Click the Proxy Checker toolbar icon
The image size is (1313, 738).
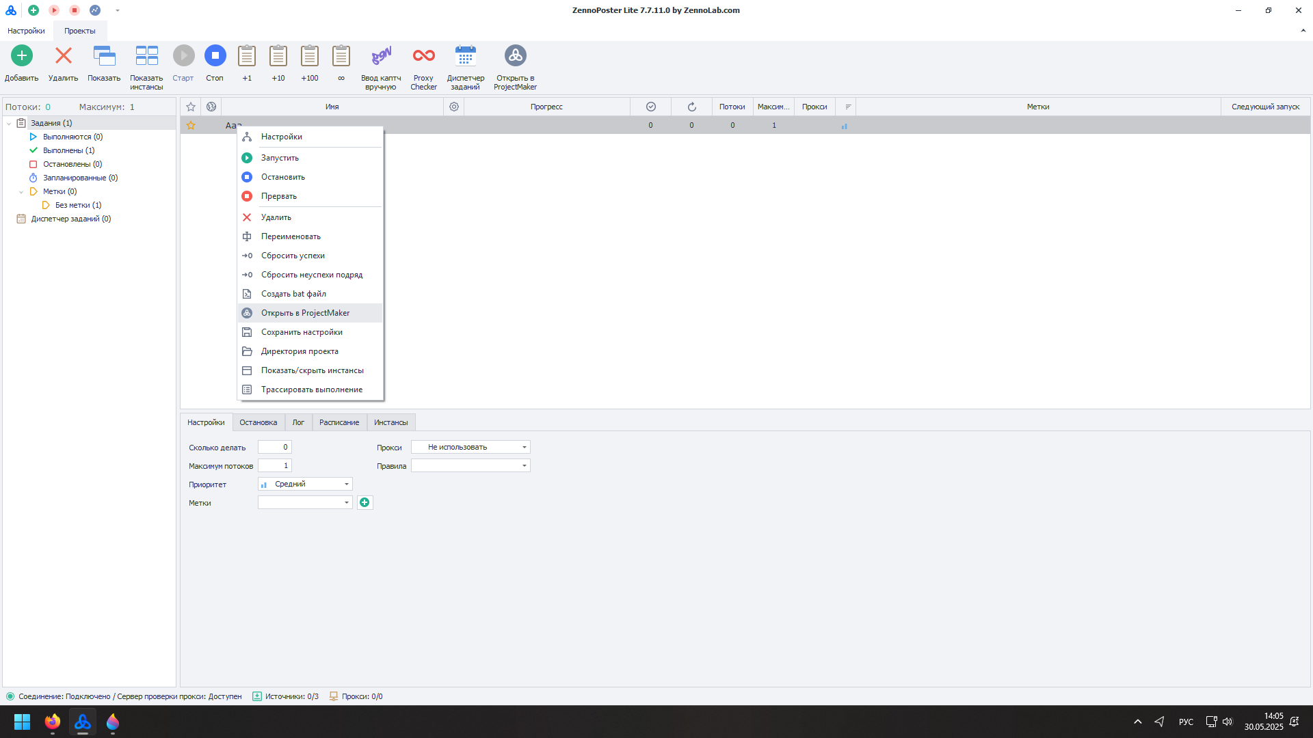click(x=423, y=56)
